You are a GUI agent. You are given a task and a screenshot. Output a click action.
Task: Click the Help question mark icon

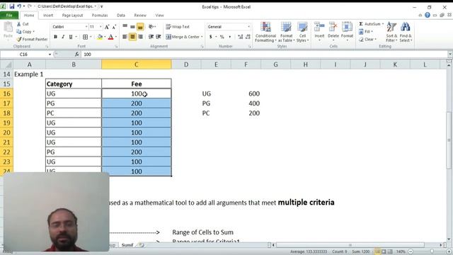[428, 16]
